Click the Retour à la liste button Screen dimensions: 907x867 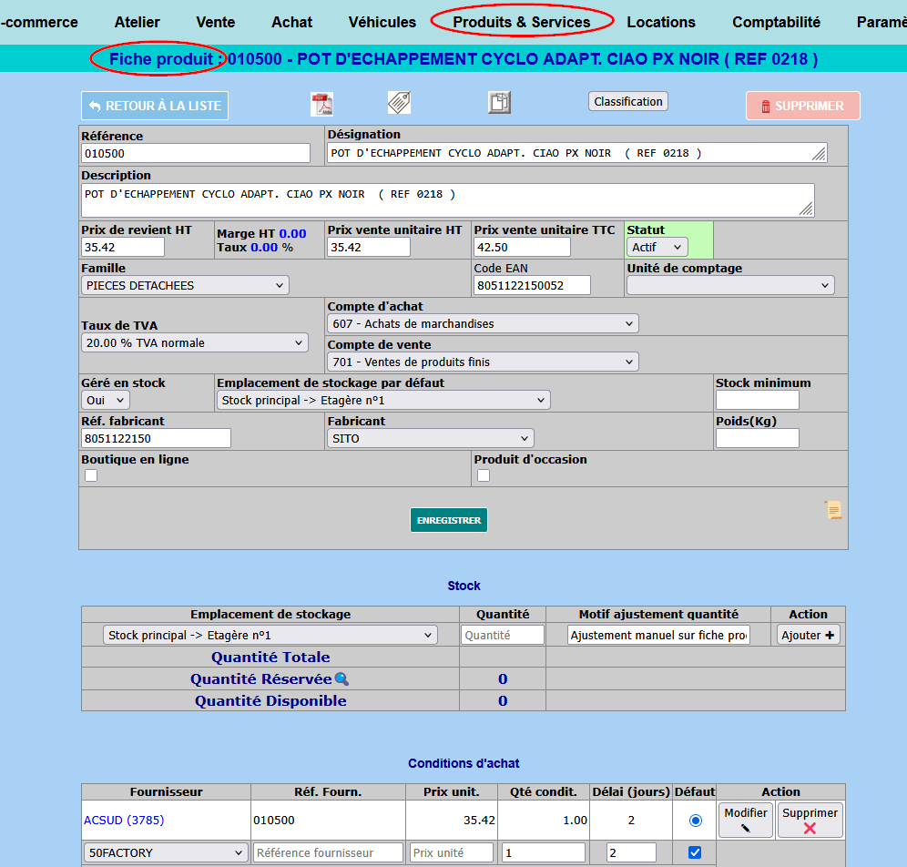pyautogui.click(x=155, y=106)
